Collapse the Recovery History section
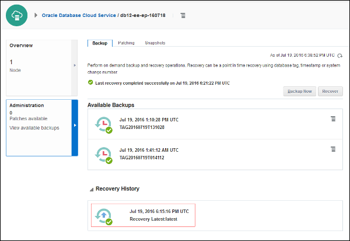 92,190
